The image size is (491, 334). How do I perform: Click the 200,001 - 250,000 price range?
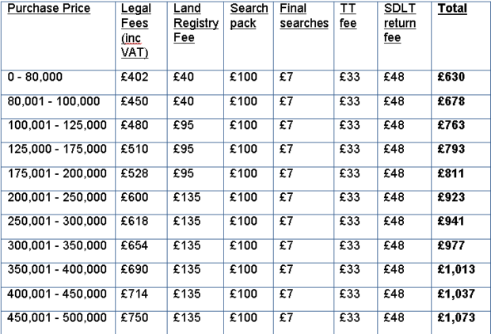click(57, 197)
